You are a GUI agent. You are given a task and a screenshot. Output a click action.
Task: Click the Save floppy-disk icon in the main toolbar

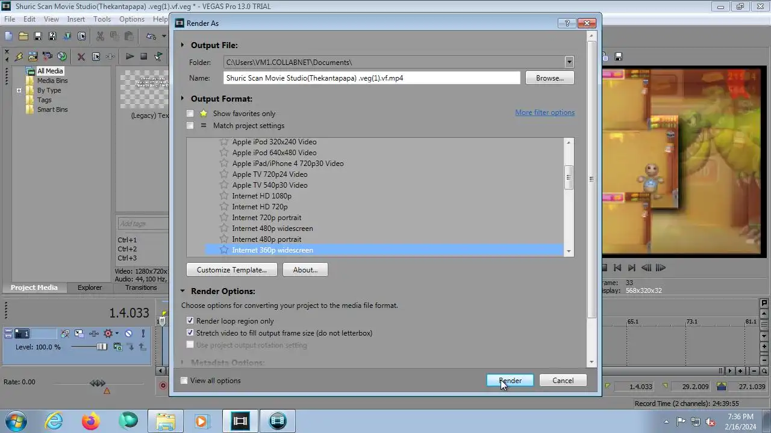coord(37,37)
